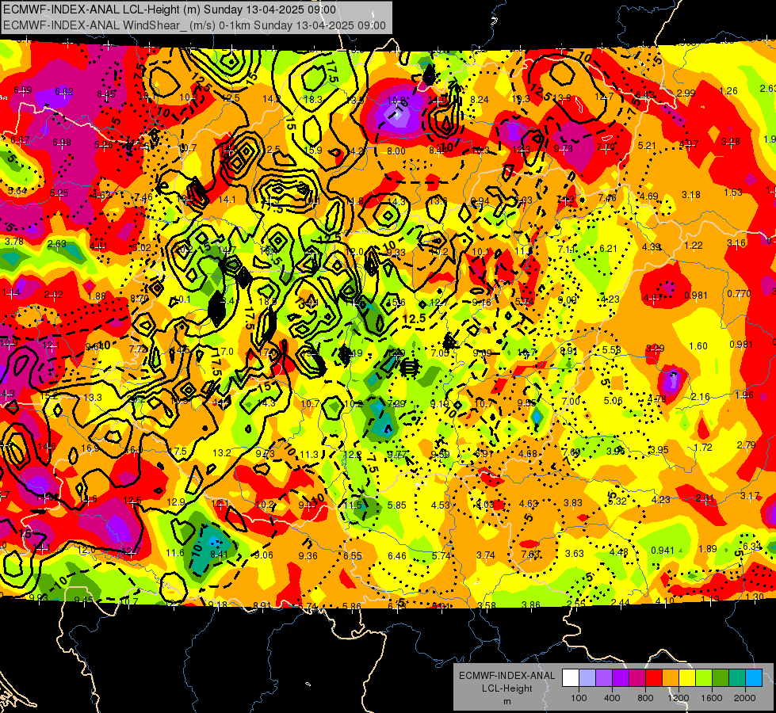Click the '0.941' wind shear value
The width and height of the screenshot is (776, 713).
(663, 551)
